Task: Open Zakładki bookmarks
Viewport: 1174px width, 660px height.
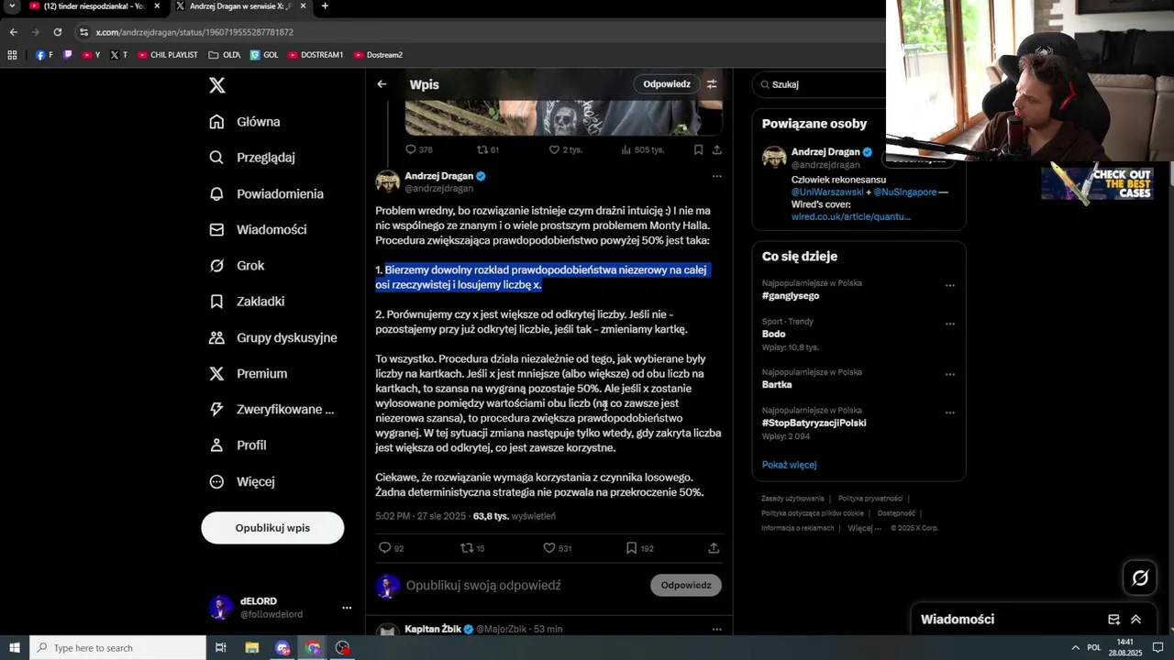Action: tap(247, 302)
